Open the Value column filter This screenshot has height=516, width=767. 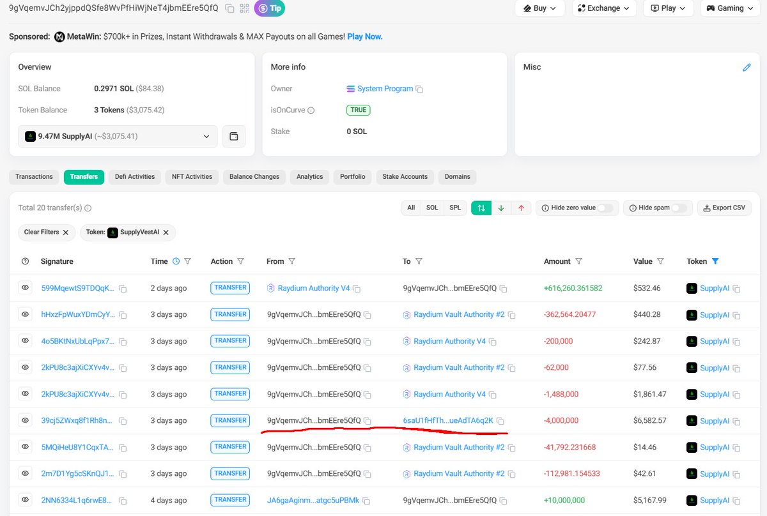(x=660, y=261)
